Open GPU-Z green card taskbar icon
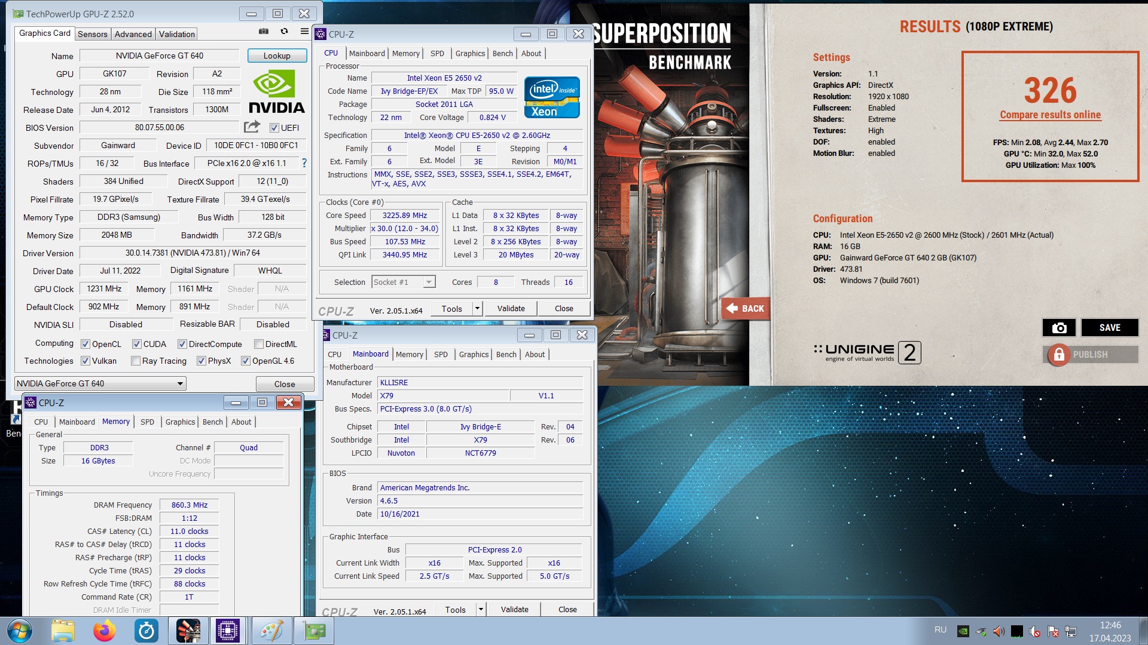This screenshot has width=1148, height=645. pyautogui.click(x=315, y=631)
